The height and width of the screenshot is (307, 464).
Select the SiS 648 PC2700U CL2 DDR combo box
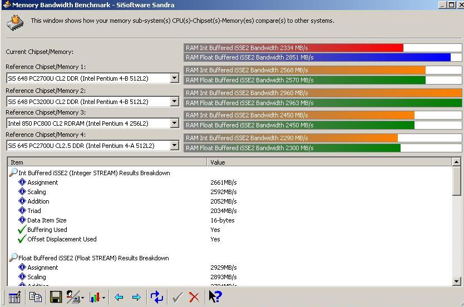tap(92, 78)
